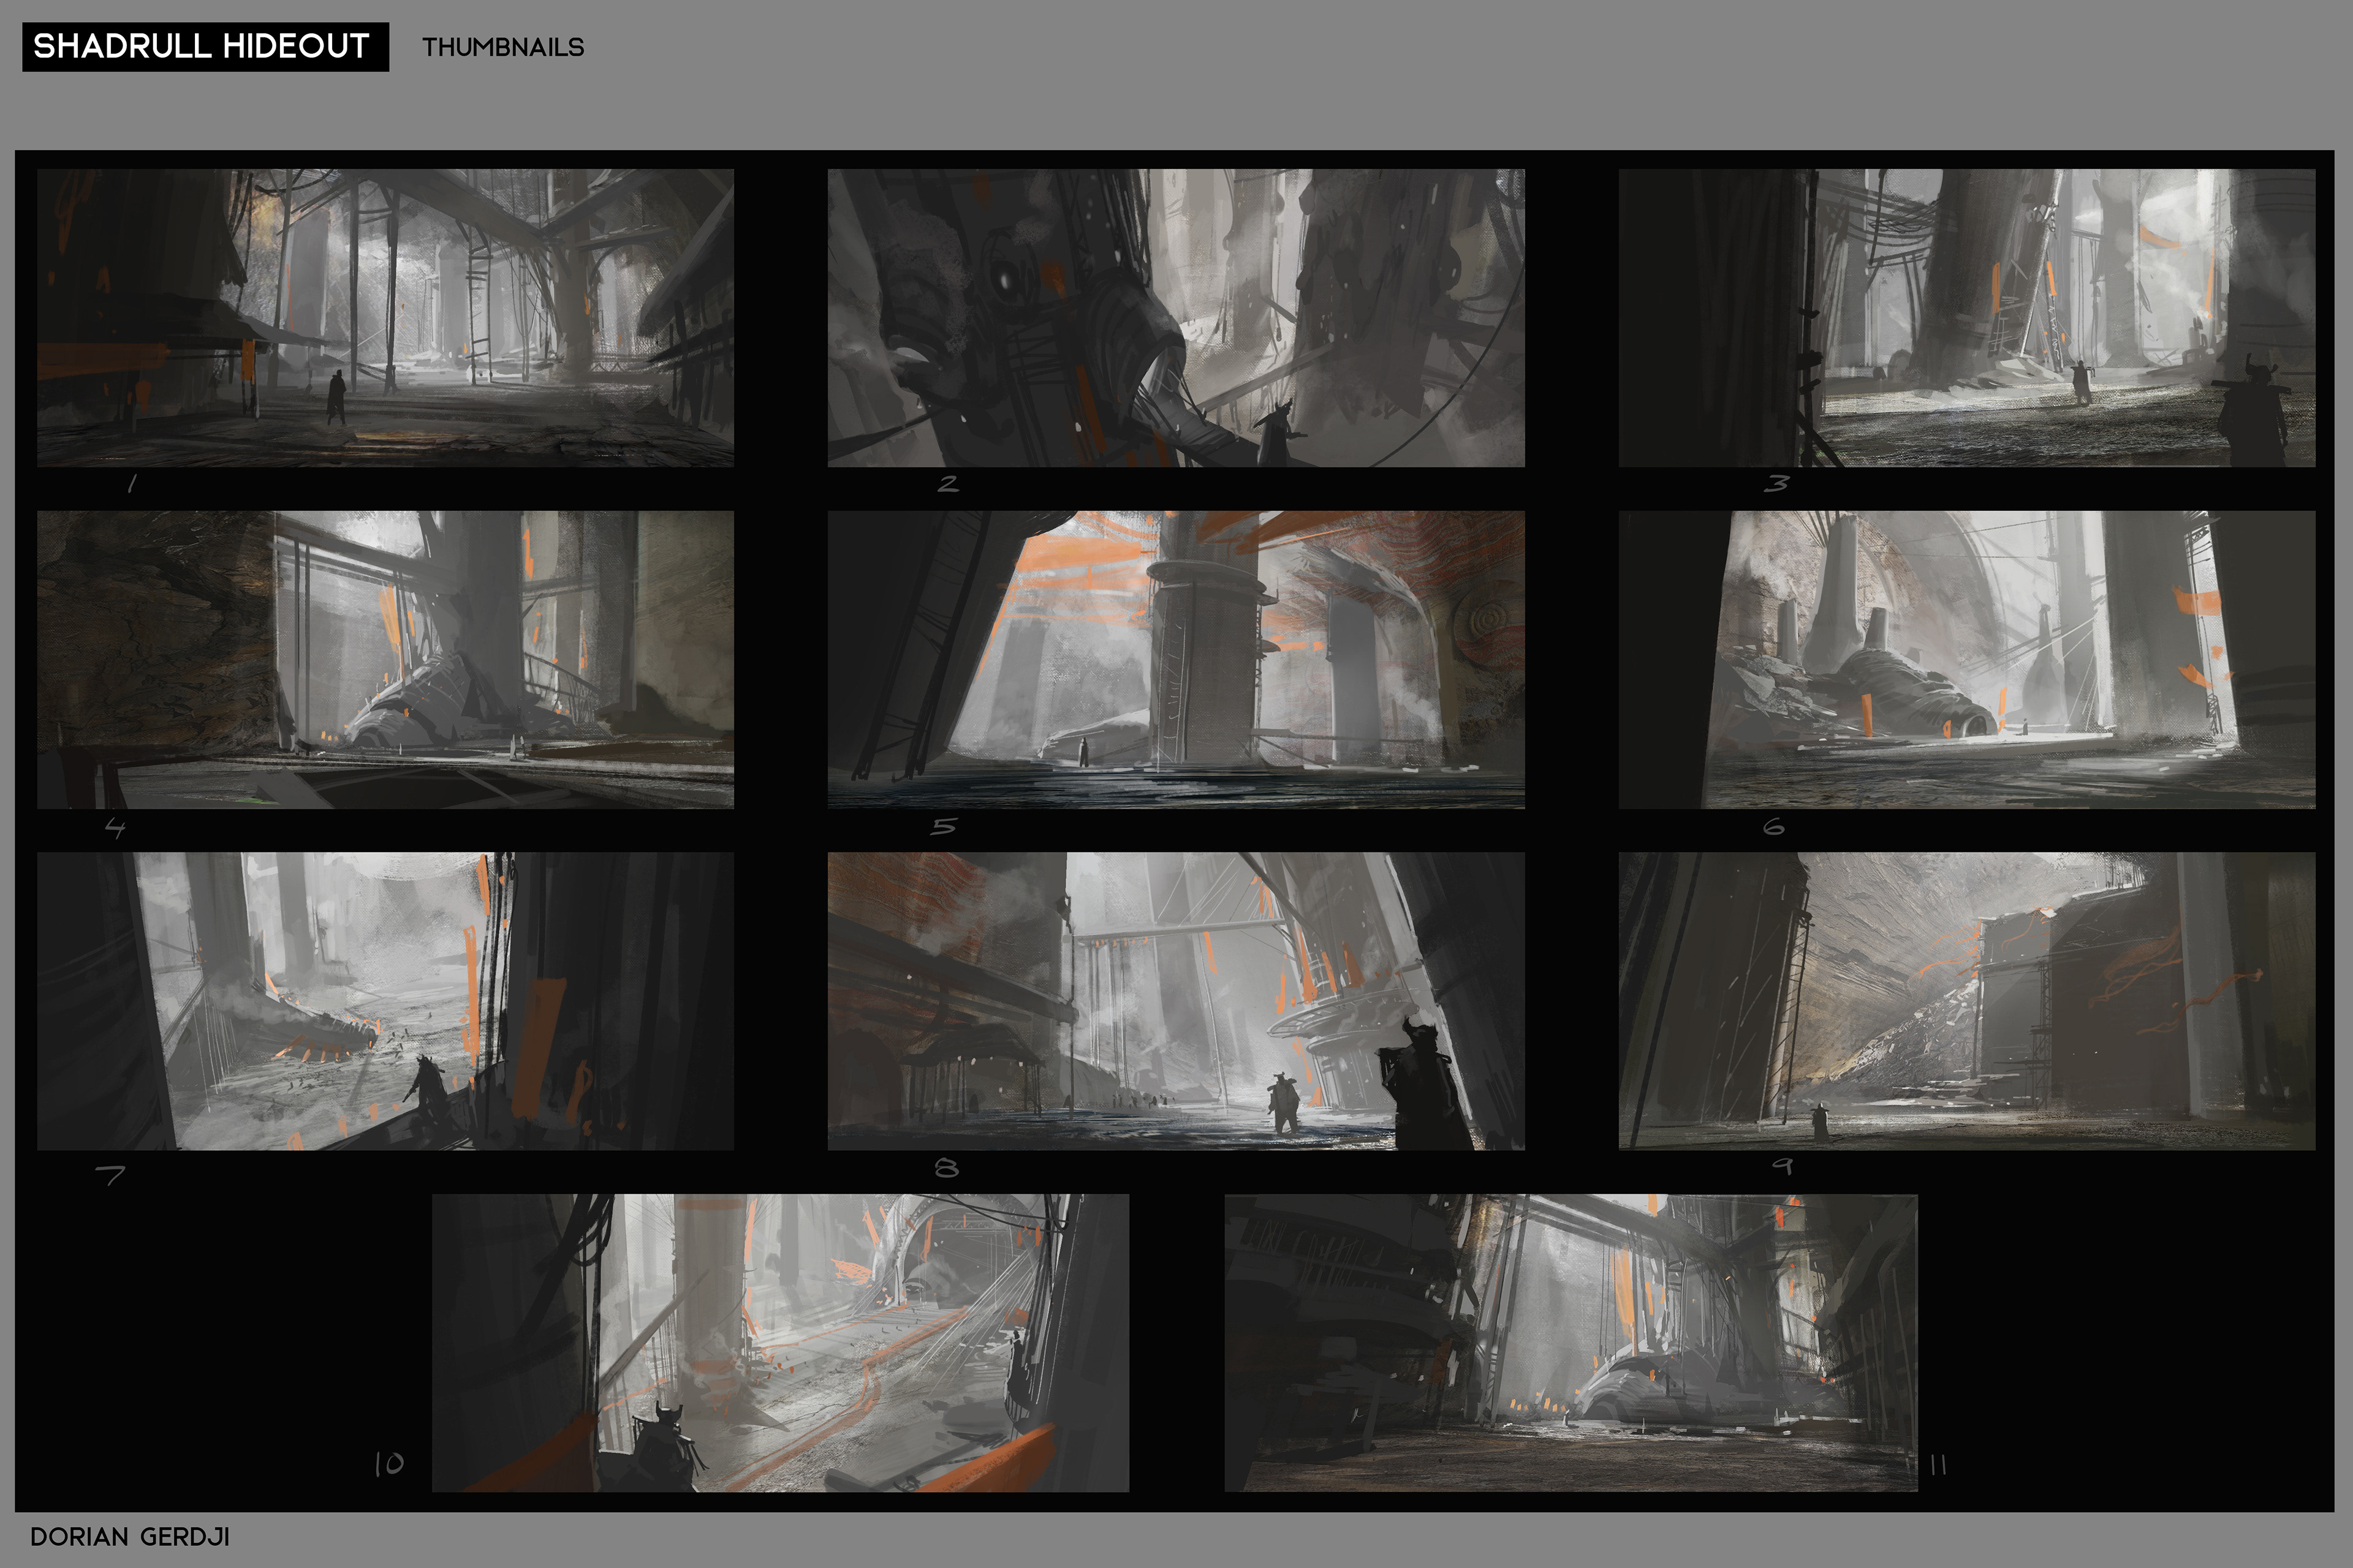Click thumbnail 4 with cave rock wall
This screenshot has width=2353, height=1568.
[385, 660]
